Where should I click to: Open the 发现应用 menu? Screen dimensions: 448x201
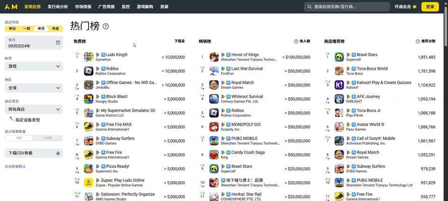[x=32, y=7]
